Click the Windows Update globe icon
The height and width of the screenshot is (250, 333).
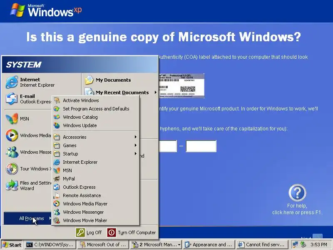pos(57,125)
